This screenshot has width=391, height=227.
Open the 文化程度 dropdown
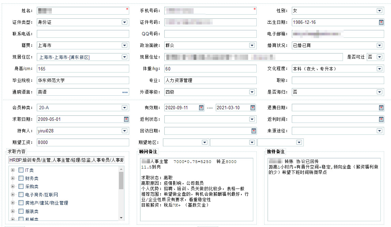[x=379, y=69]
